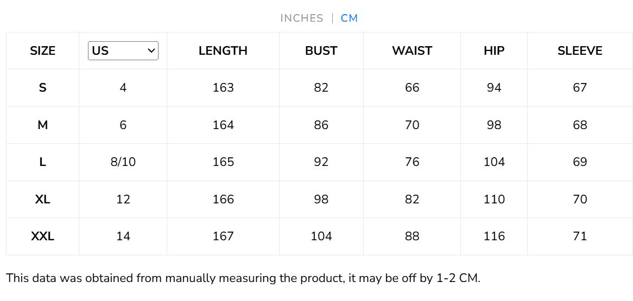Image resolution: width=633 pixels, height=301 pixels.
Task: Switch measurement units to INCHES
Action: coord(301,18)
